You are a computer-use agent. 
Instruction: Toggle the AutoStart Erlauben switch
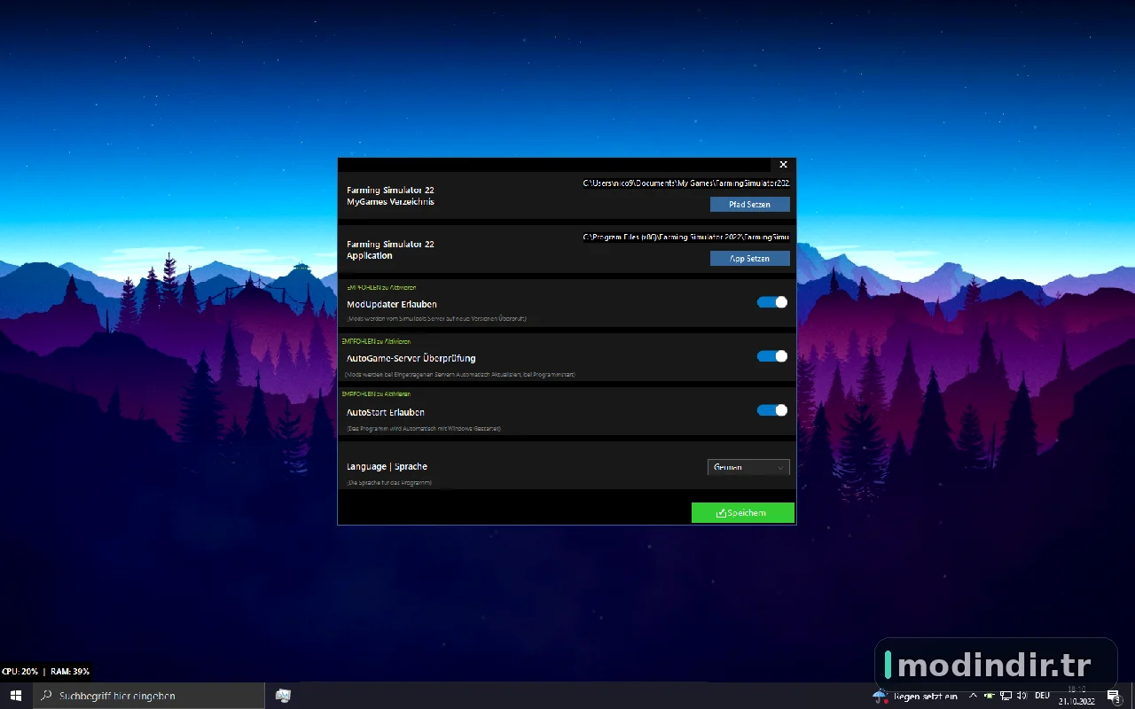pyautogui.click(x=772, y=410)
